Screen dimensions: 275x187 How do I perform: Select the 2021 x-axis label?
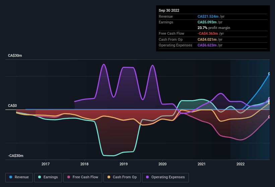(x=202, y=164)
